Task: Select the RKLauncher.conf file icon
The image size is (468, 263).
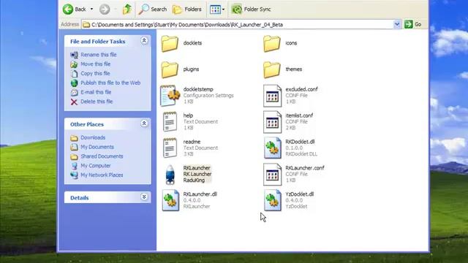Action: point(272,175)
